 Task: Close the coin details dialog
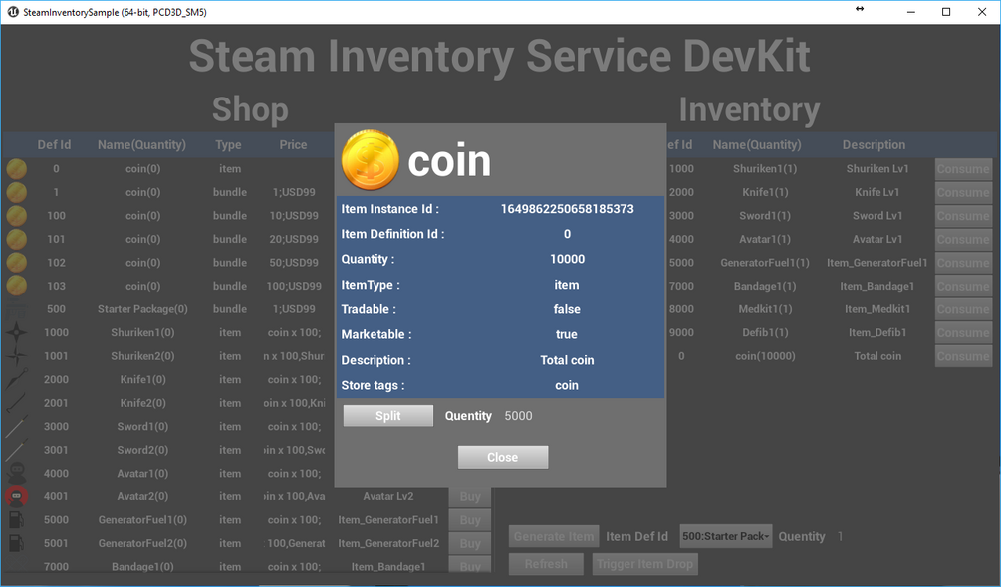(503, 457)
